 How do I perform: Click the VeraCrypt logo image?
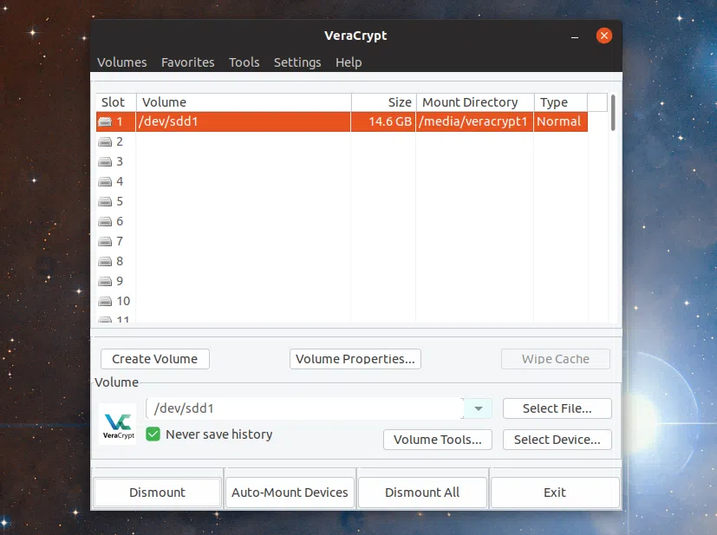[118, 424]
